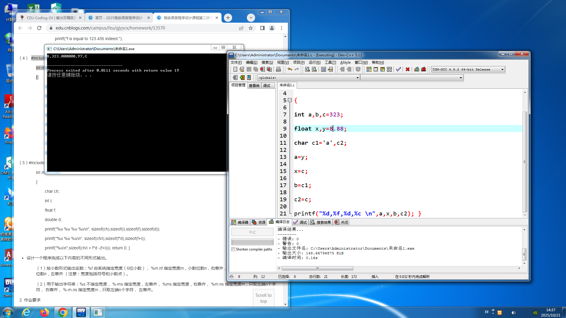Click the volume icon in system tray
Viewport: 566px width, 318px height.
tap(513, 312)
